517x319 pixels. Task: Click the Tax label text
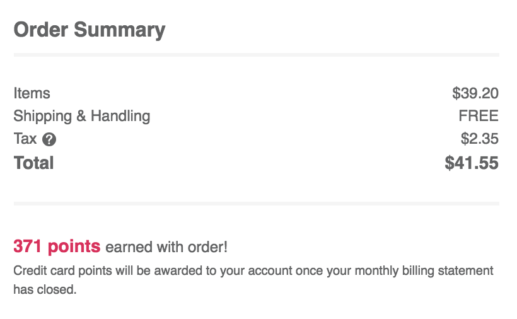pyautogui.click(x=25, y=139)
